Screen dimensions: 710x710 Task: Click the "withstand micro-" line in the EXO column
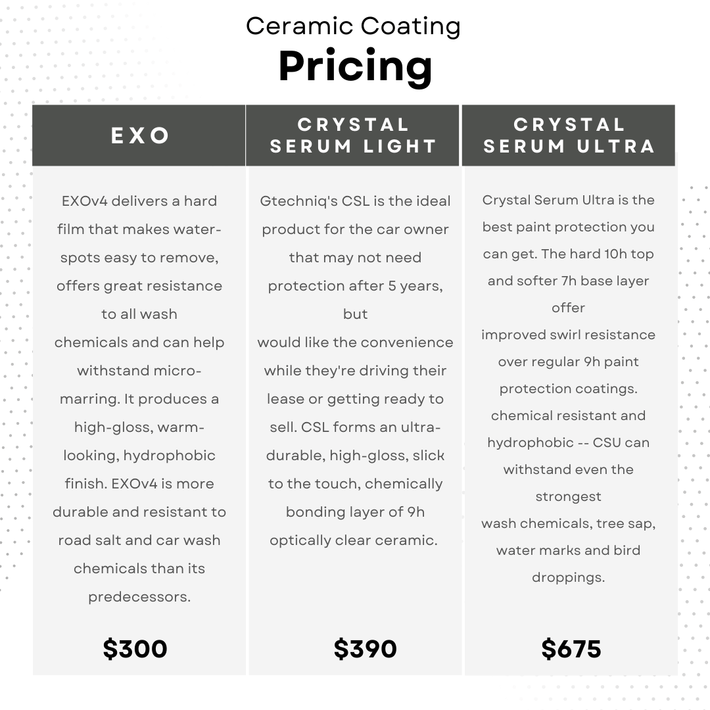139,371
